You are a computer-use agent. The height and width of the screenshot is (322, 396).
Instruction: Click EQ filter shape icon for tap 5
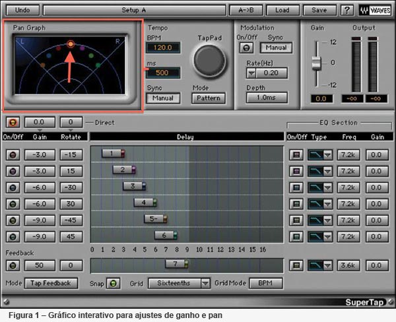pyautogui.click(x=315, y=220)
